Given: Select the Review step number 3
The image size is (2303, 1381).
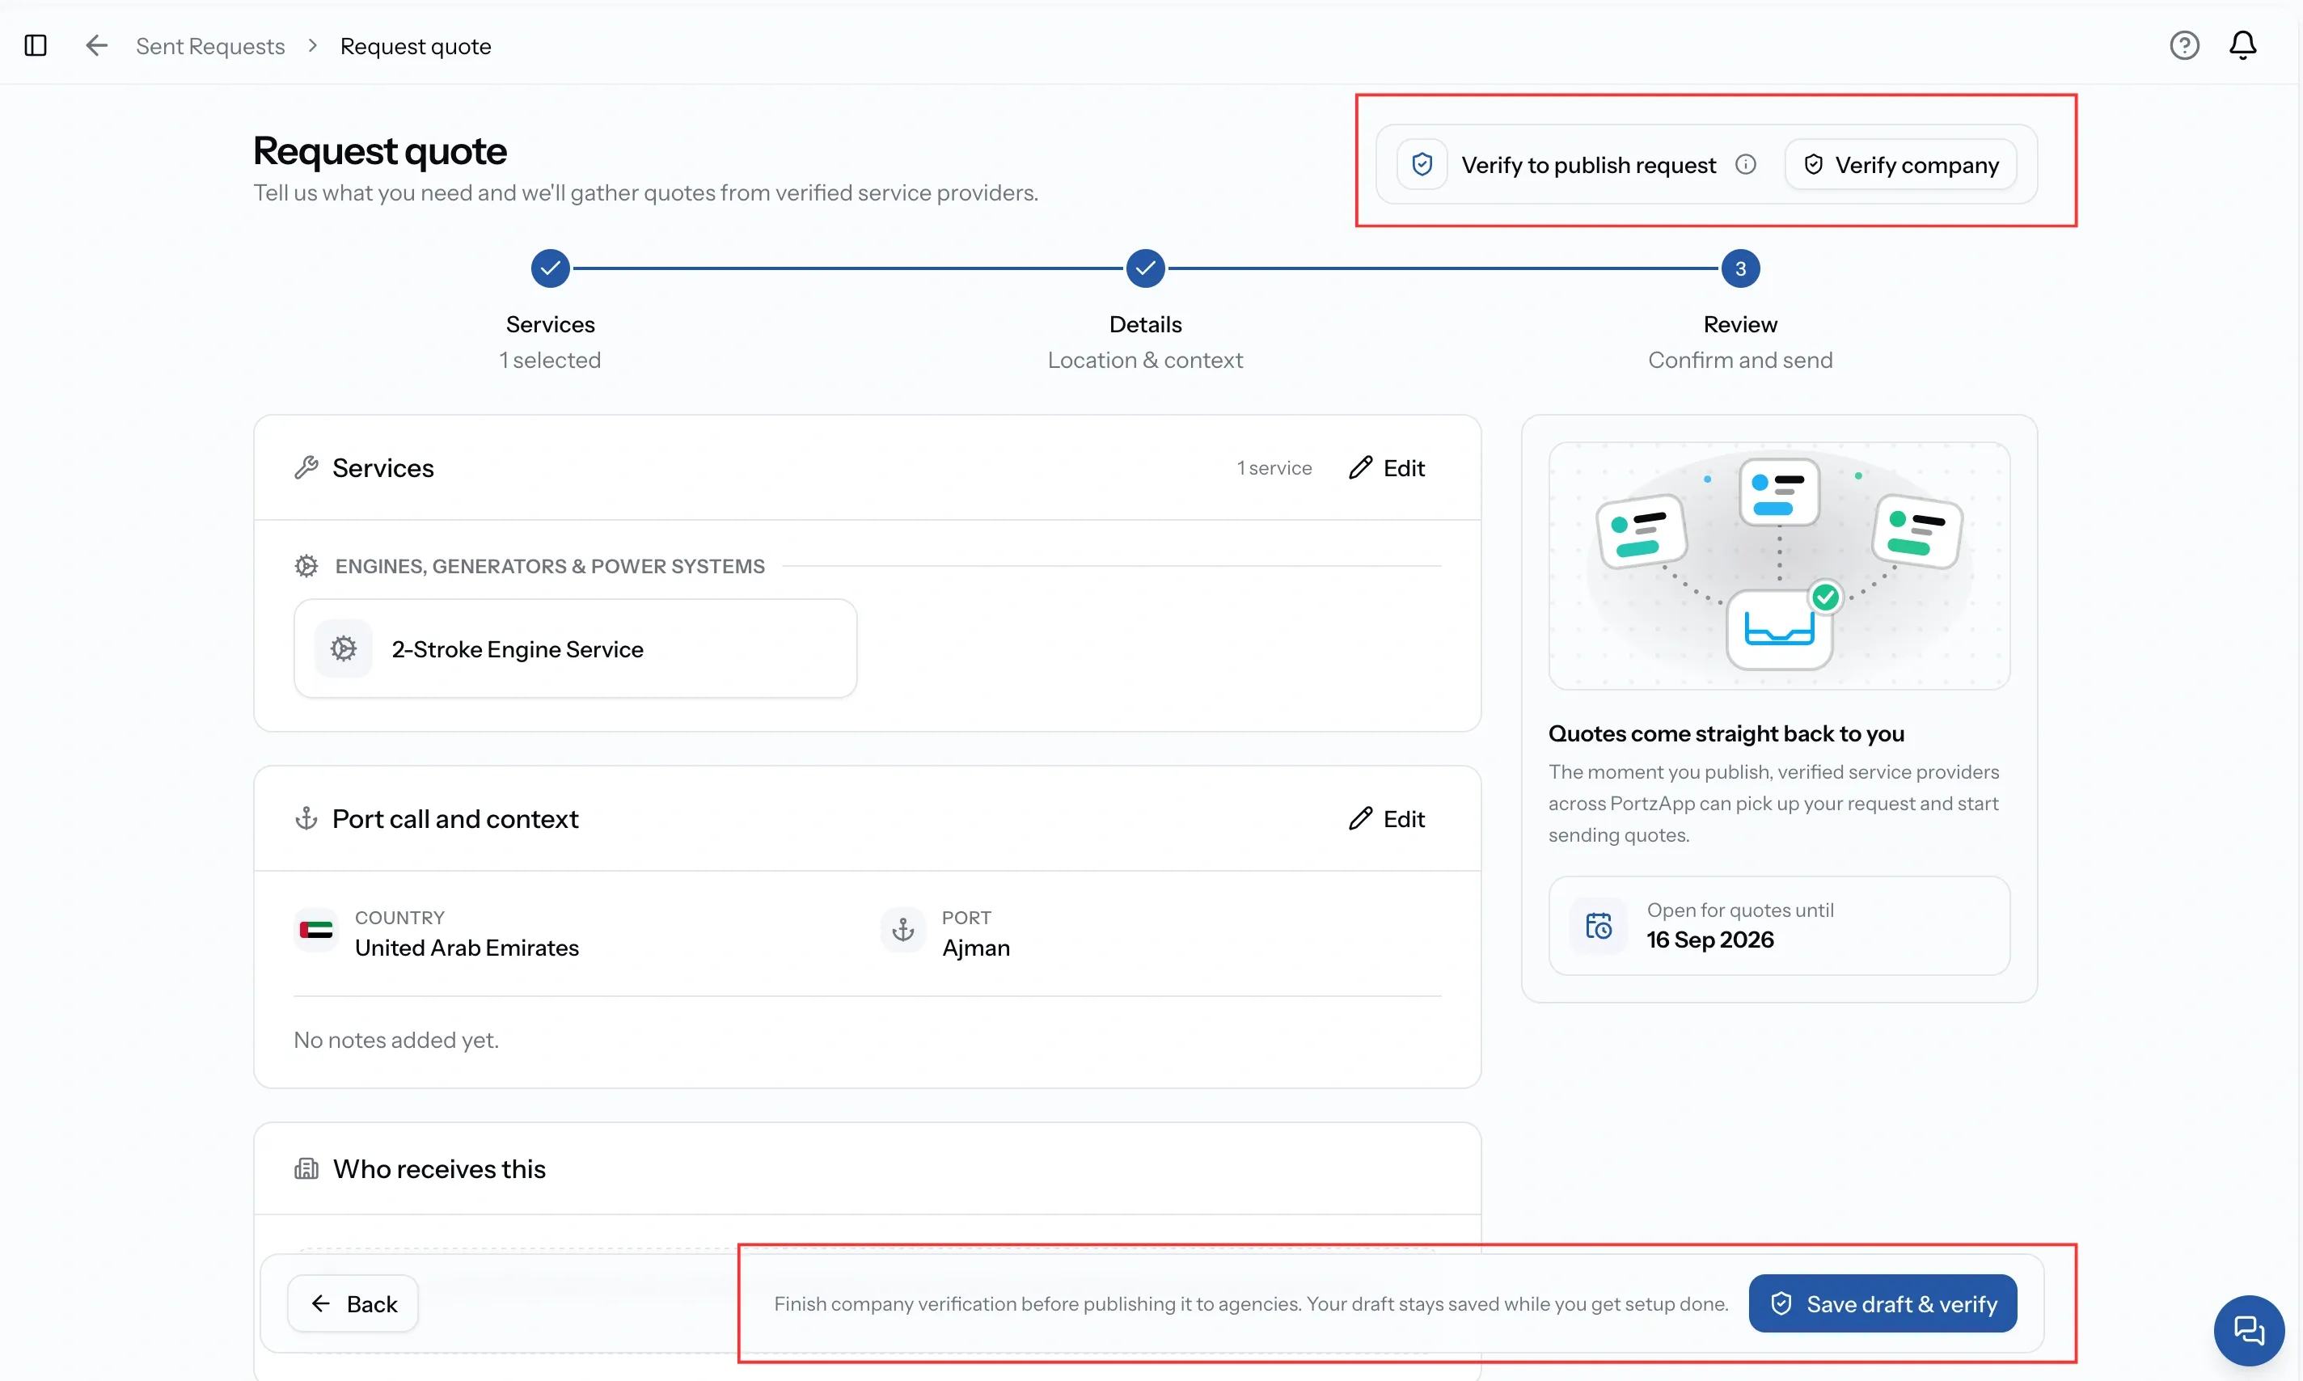Looking at the screenshot, I should (1740, 269).
